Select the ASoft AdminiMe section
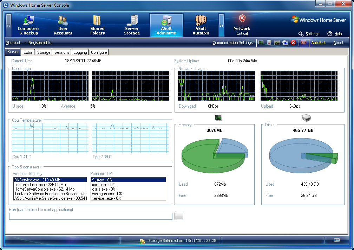Screen dimensions: 354x250 click(x=166, y=25)
